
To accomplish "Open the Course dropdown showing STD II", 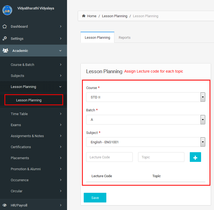I will 145,97.
